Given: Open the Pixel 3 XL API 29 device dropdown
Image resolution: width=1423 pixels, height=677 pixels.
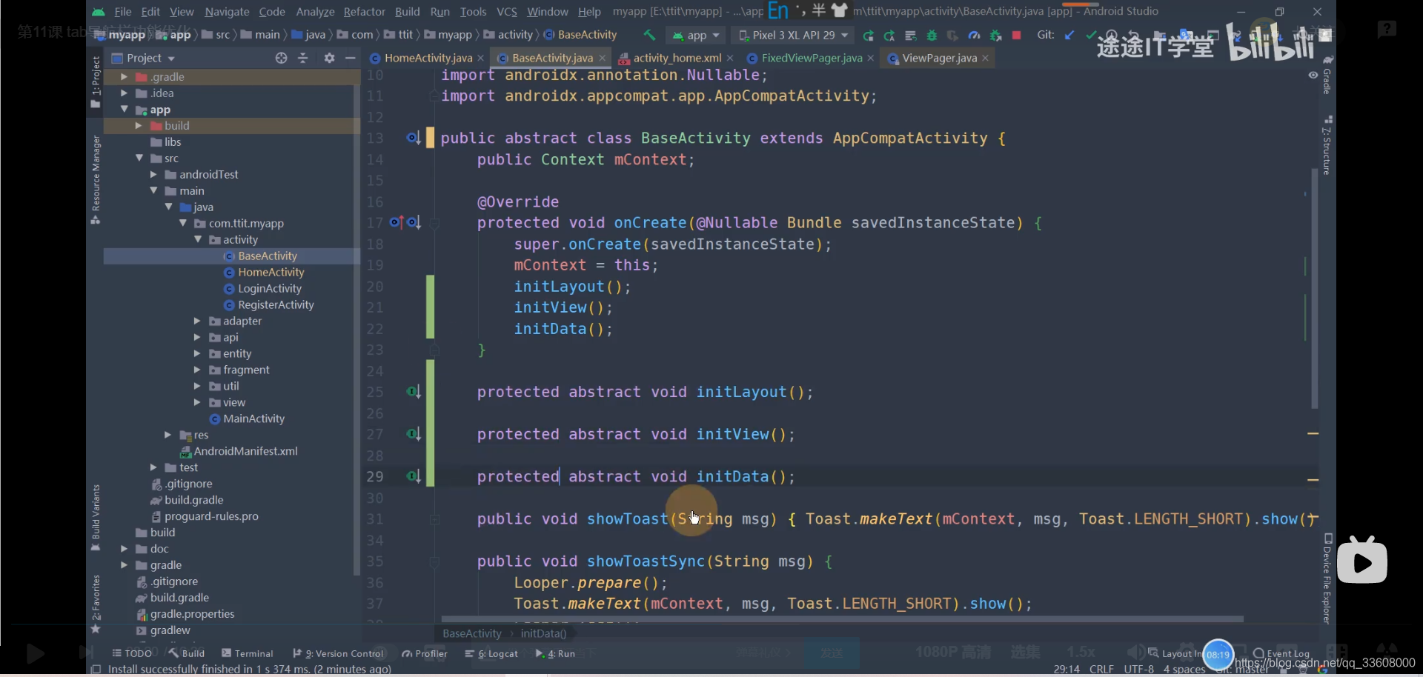Looking at the screenshot, I should (794, 35).
